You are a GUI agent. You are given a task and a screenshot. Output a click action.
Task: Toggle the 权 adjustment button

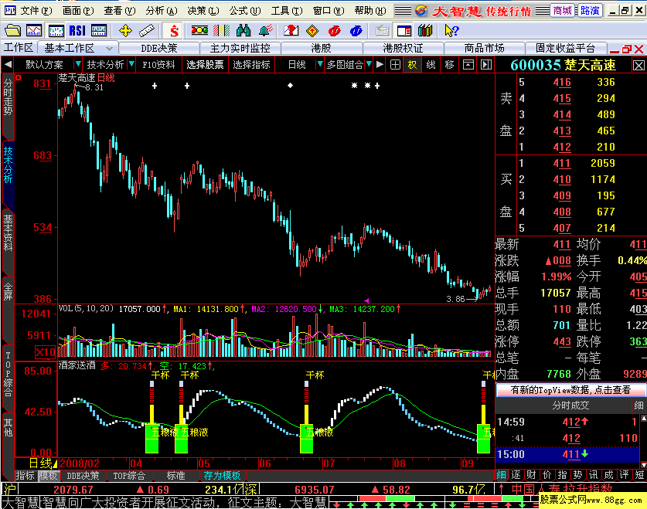click(412, 65)
